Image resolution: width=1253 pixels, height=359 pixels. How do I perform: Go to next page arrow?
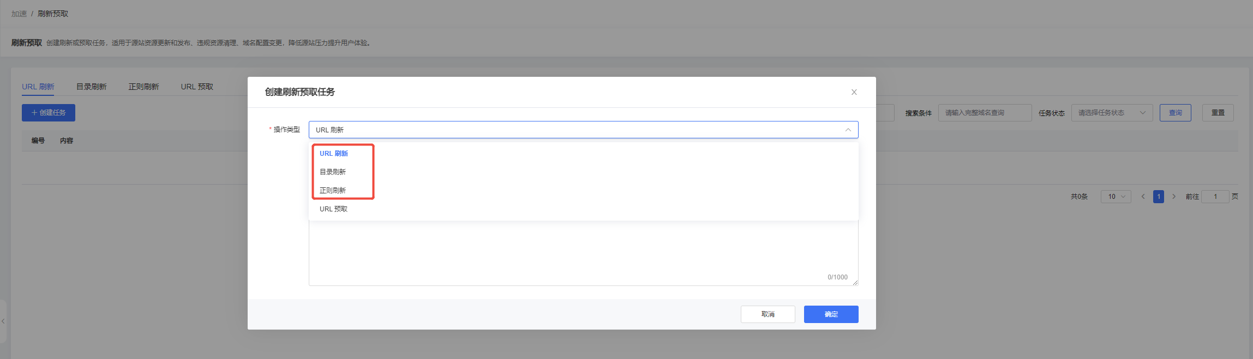(1174, 197)
